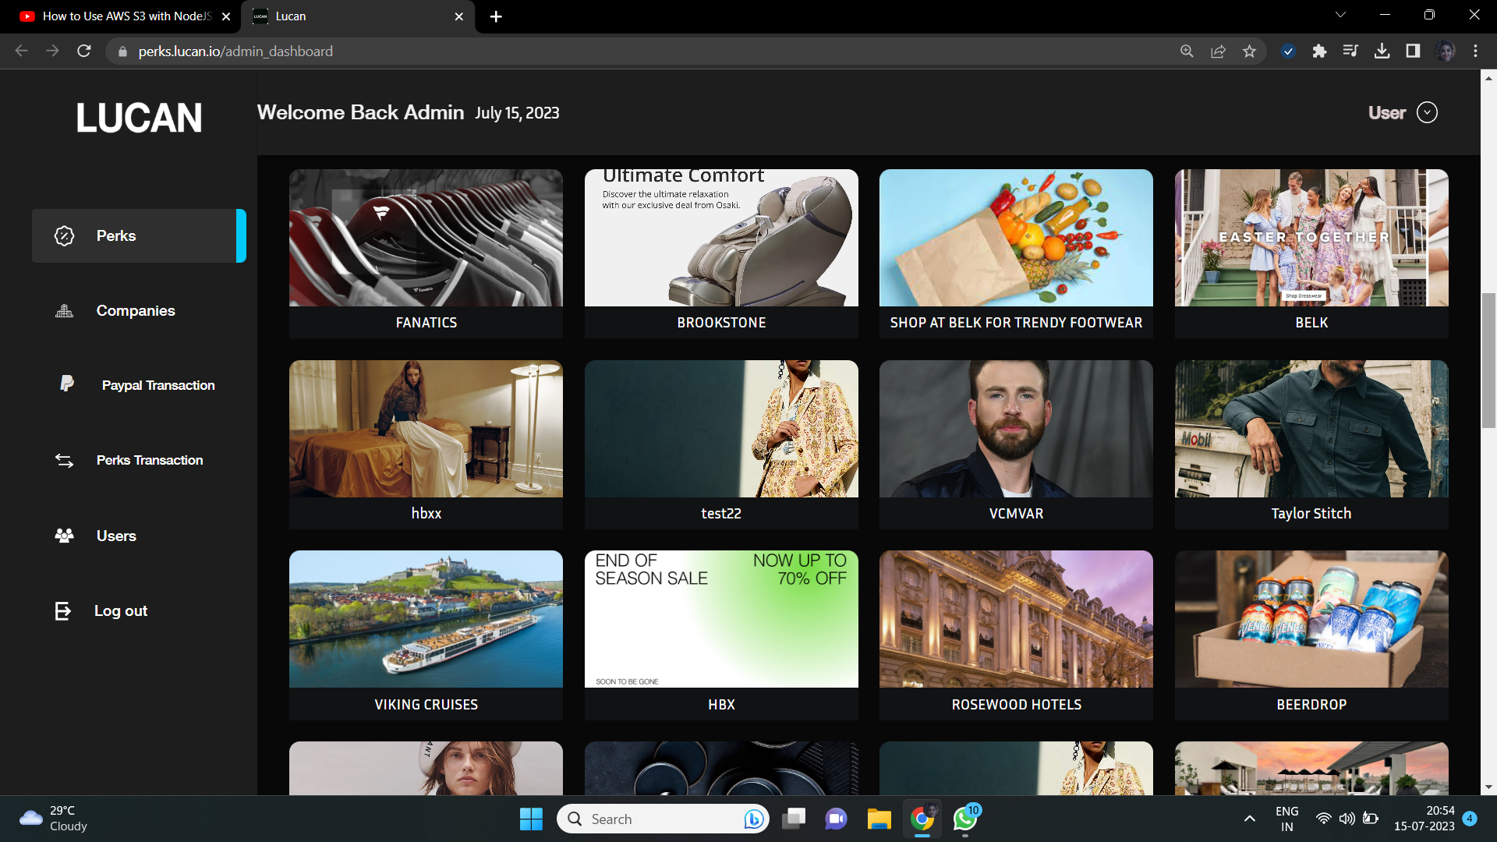Show hidden system tray icons
1497x842 pixels.
coord(1249,819)
